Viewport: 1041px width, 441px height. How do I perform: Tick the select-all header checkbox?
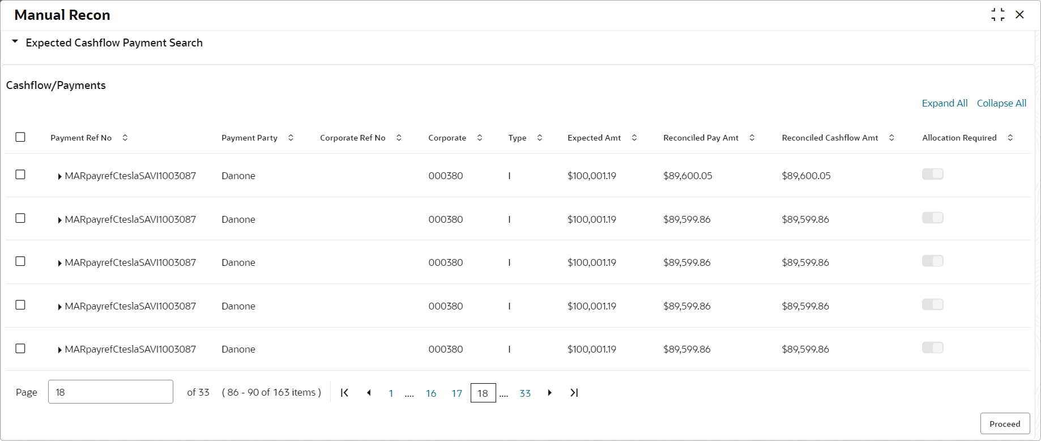click(20, 137)
